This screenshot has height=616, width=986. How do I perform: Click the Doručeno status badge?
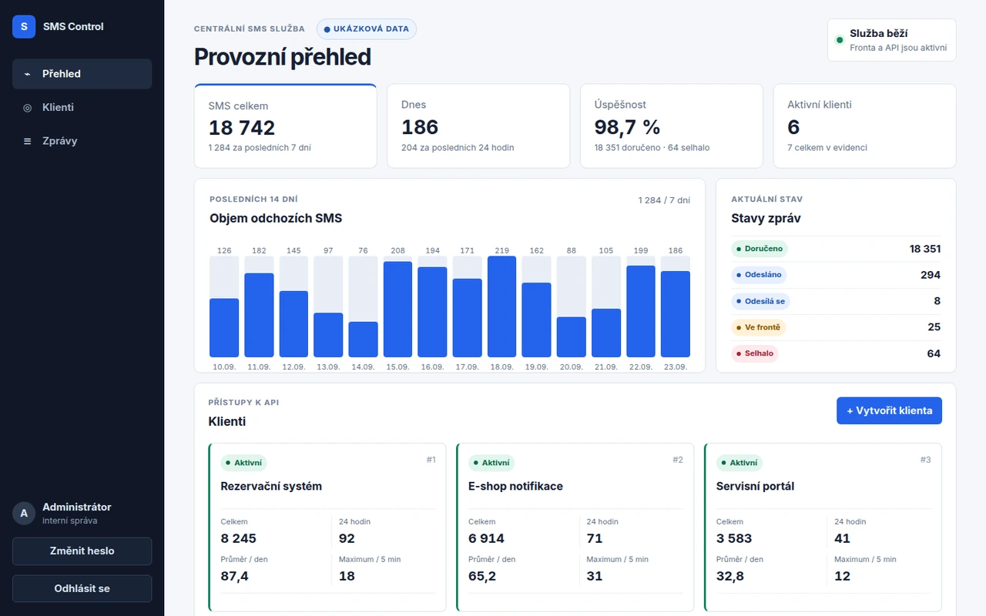pos(760,249)
